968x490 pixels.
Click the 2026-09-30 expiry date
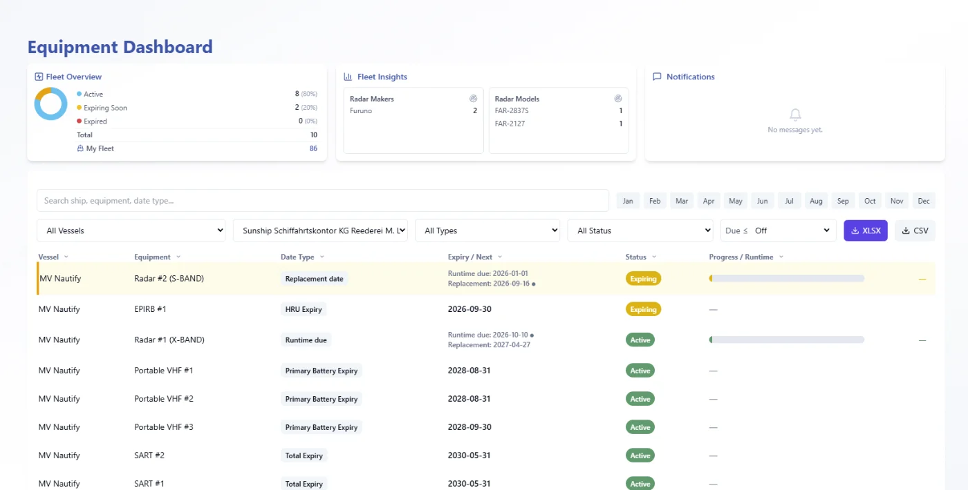click(469, 309)
